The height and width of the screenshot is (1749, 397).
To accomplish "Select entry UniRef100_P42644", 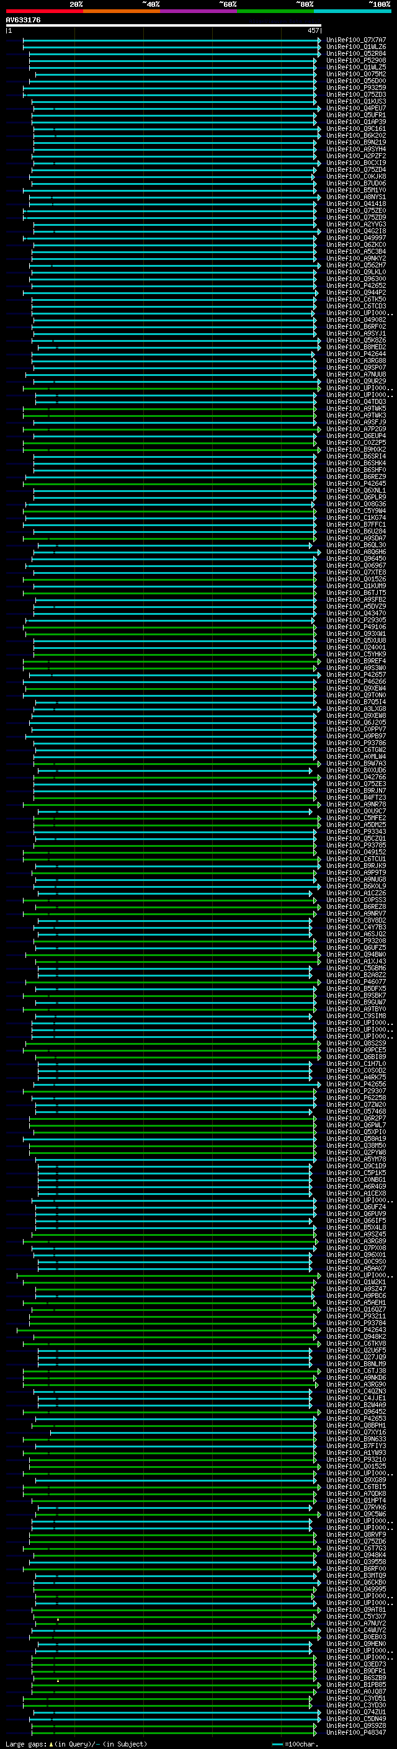I will pyautogui.click(x=356, y=354).
